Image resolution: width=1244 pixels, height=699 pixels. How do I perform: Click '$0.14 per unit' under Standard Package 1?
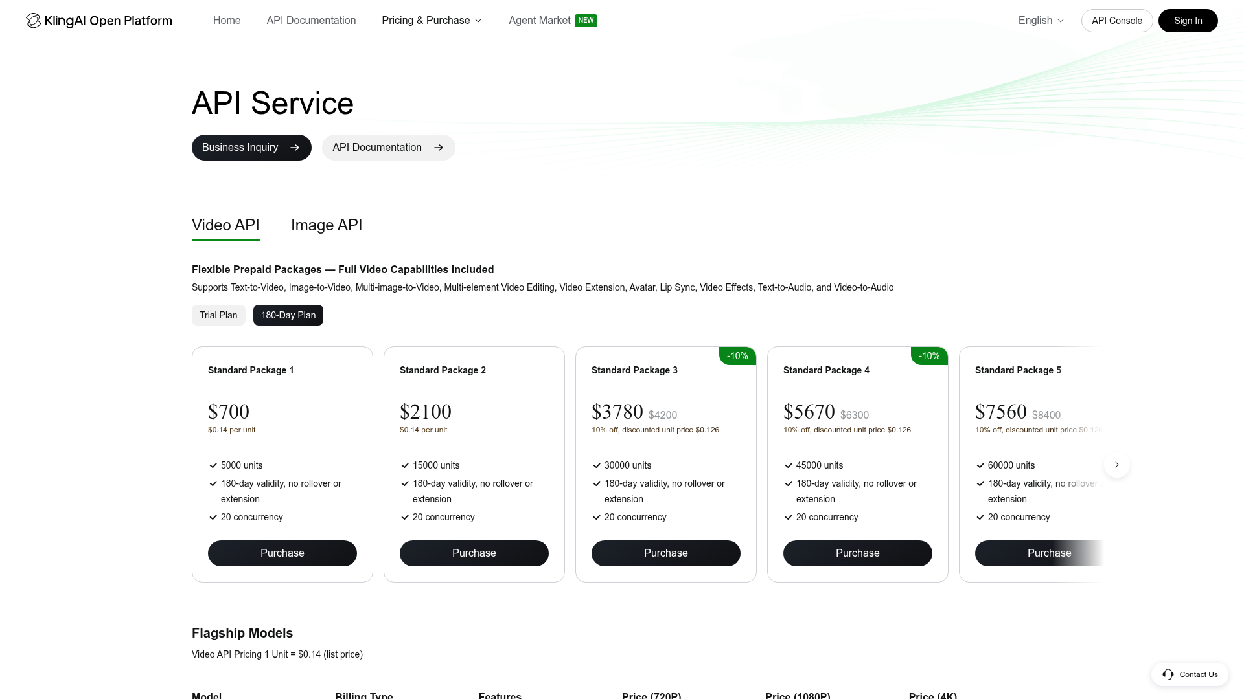tap(232, 430)
